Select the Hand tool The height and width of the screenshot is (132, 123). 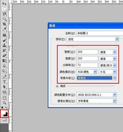coord(4,98)
